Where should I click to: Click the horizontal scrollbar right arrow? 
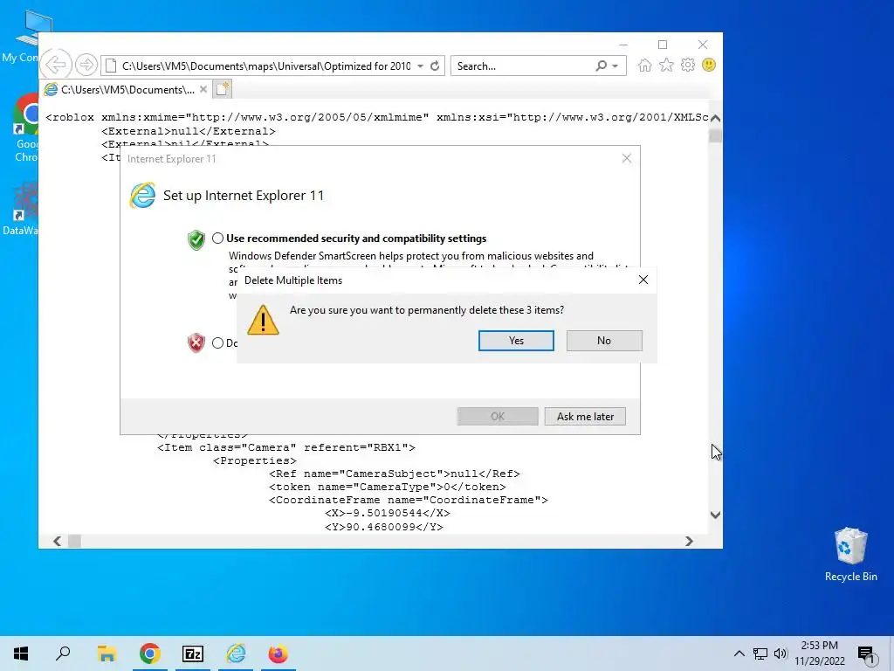(689, 541)
